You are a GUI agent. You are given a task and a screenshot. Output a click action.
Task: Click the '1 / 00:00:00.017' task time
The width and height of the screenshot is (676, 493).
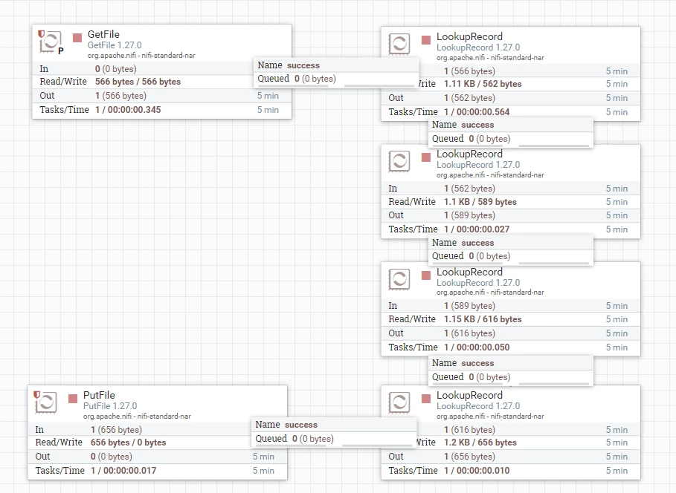click(x=123, y=471)
